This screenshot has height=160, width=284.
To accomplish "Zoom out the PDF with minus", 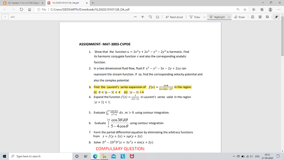I will (135, 17).
